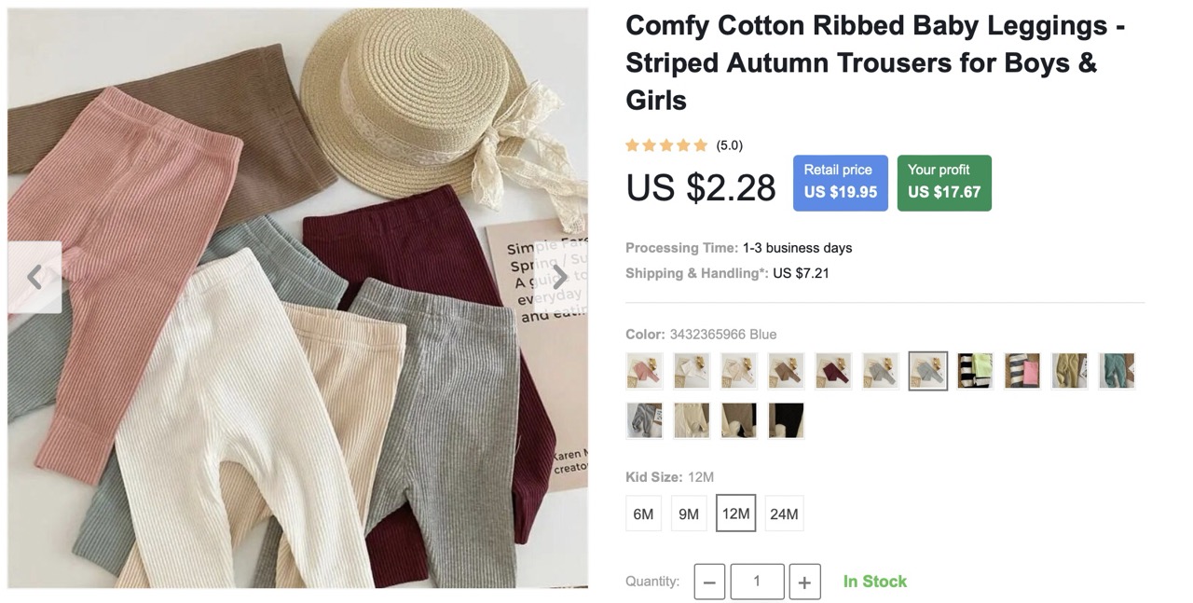The width and height of the screenshot is (1193, 603).
Task: Pick the brown leggings color thumbnail
Action: [x=786, y=371]
